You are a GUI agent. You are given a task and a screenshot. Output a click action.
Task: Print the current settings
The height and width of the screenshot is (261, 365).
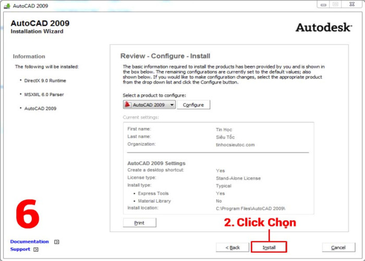tap(139, 223)
